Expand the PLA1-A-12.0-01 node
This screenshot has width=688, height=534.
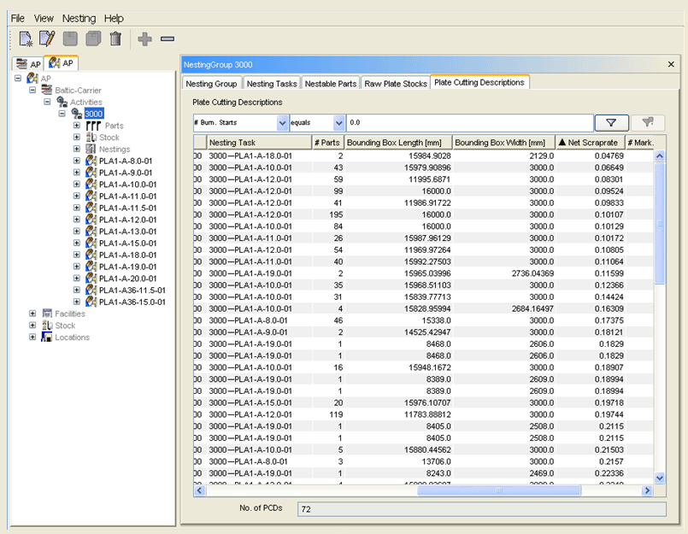pyautogui.click(x=77, y=220)
